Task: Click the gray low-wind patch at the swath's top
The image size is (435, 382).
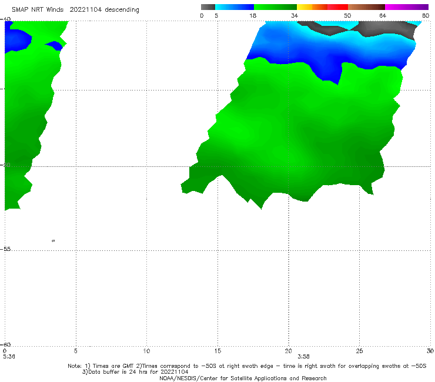Action: pos(386,28)
